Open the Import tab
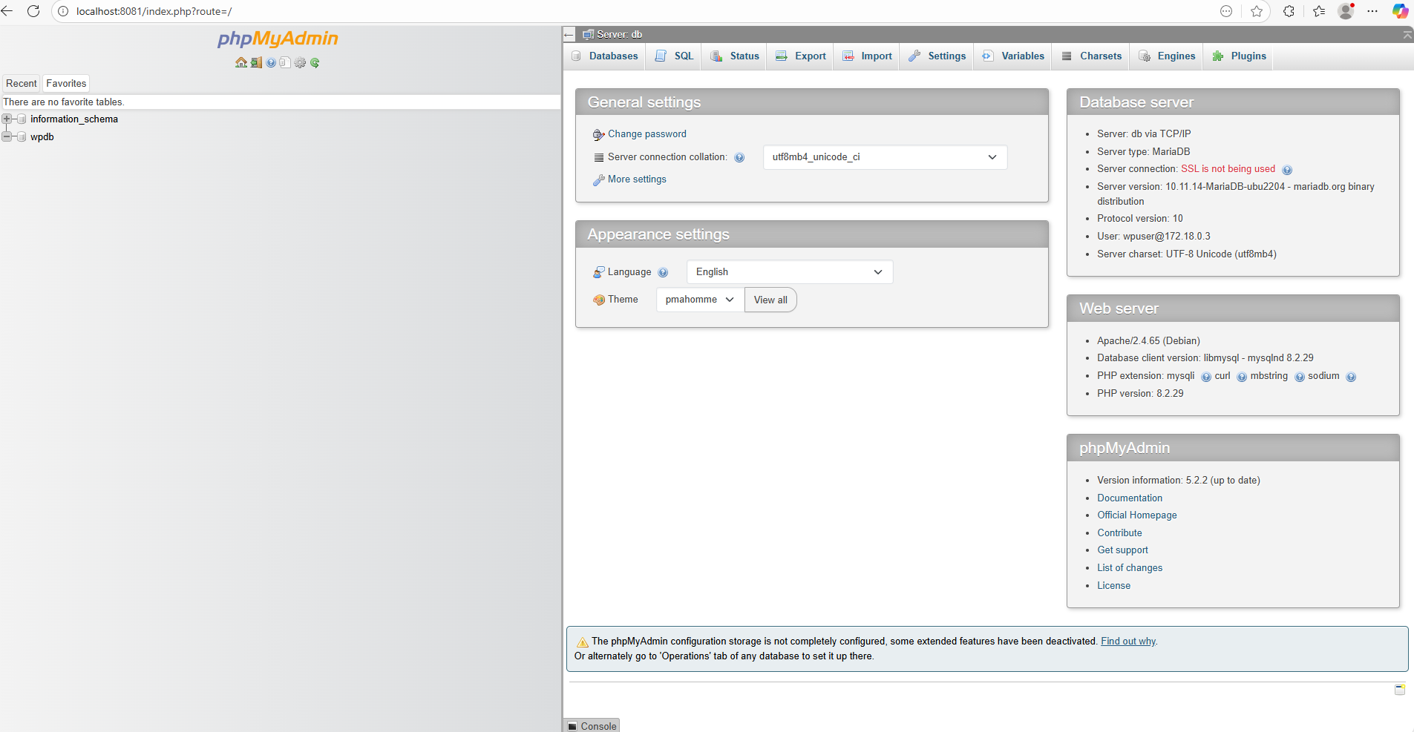Viewport: 1414px width, 732px height. (867, 56)
